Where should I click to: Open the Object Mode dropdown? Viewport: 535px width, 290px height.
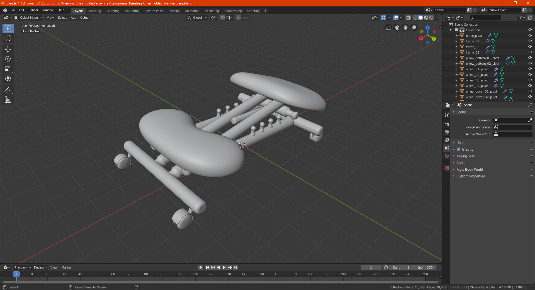point(28,18)
